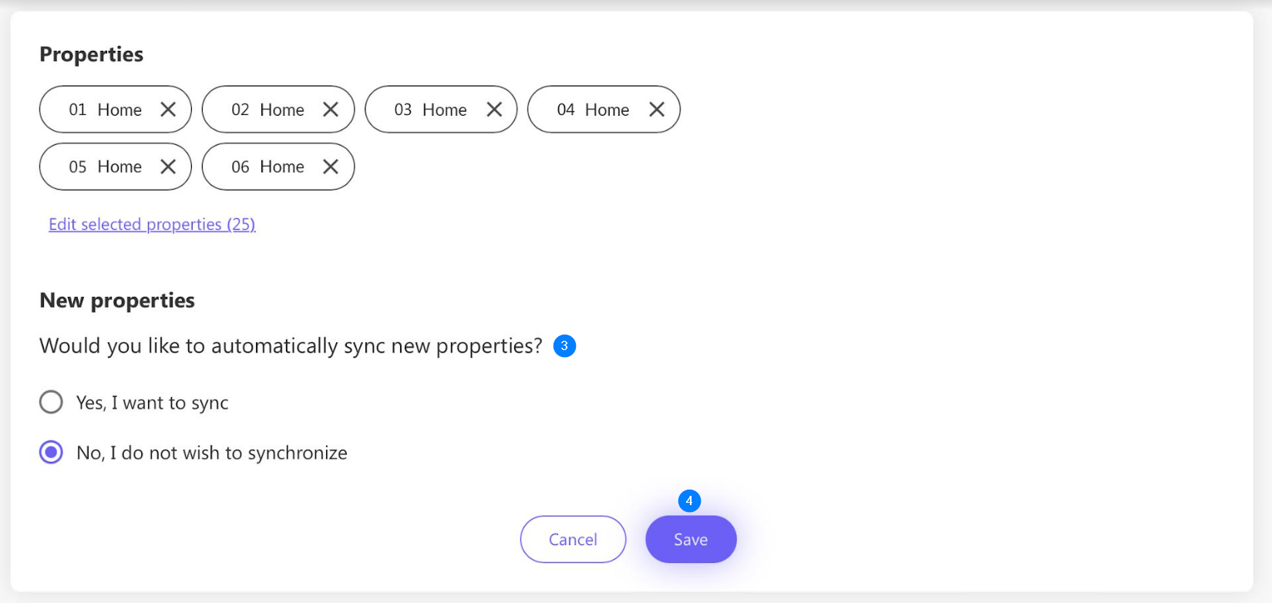Select the 06 Home chip label

click(268, 167)
